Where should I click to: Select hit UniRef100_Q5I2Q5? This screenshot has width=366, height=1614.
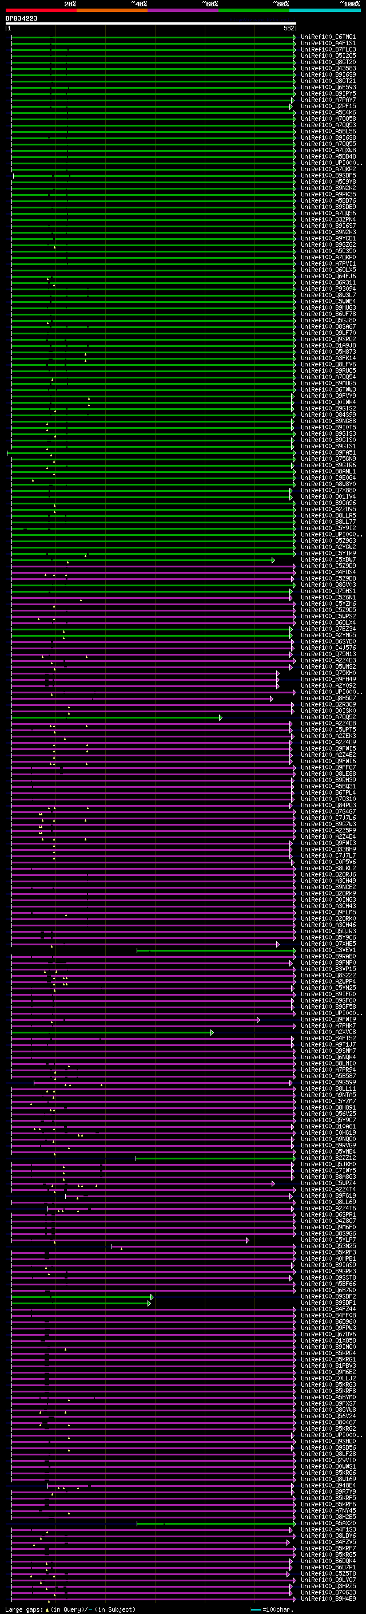pyautogui.click(x=328, y=56)
